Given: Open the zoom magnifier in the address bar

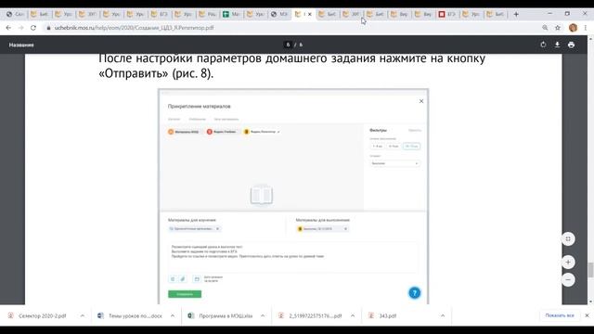Looking at the screenshot, I should (545, 28).
